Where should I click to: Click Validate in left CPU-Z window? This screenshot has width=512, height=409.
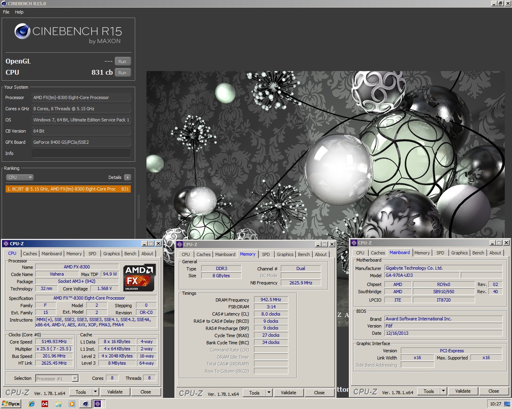(x=115, y=392)
